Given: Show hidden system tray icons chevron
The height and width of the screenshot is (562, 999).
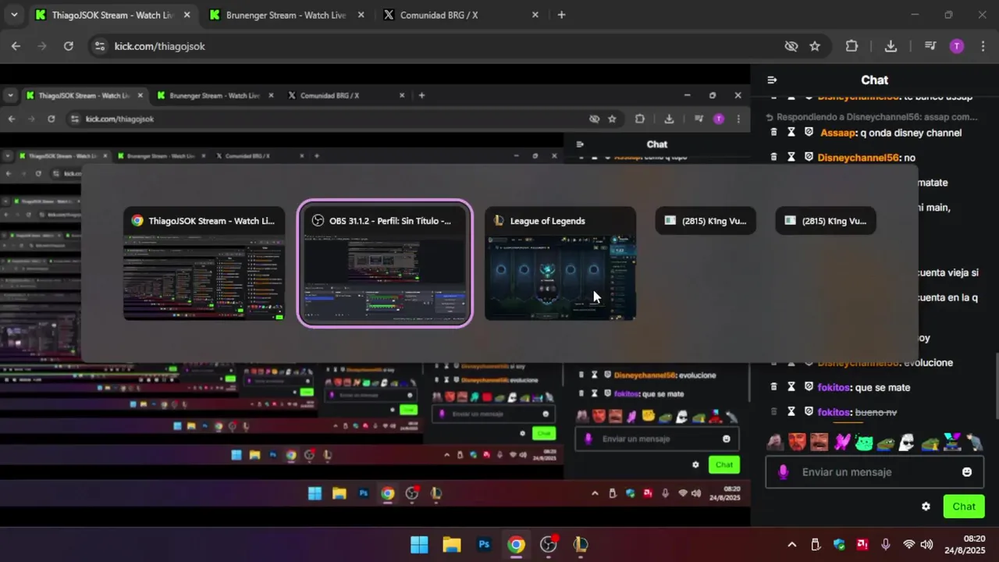Looking at the screenshot, I should point(792,545).
